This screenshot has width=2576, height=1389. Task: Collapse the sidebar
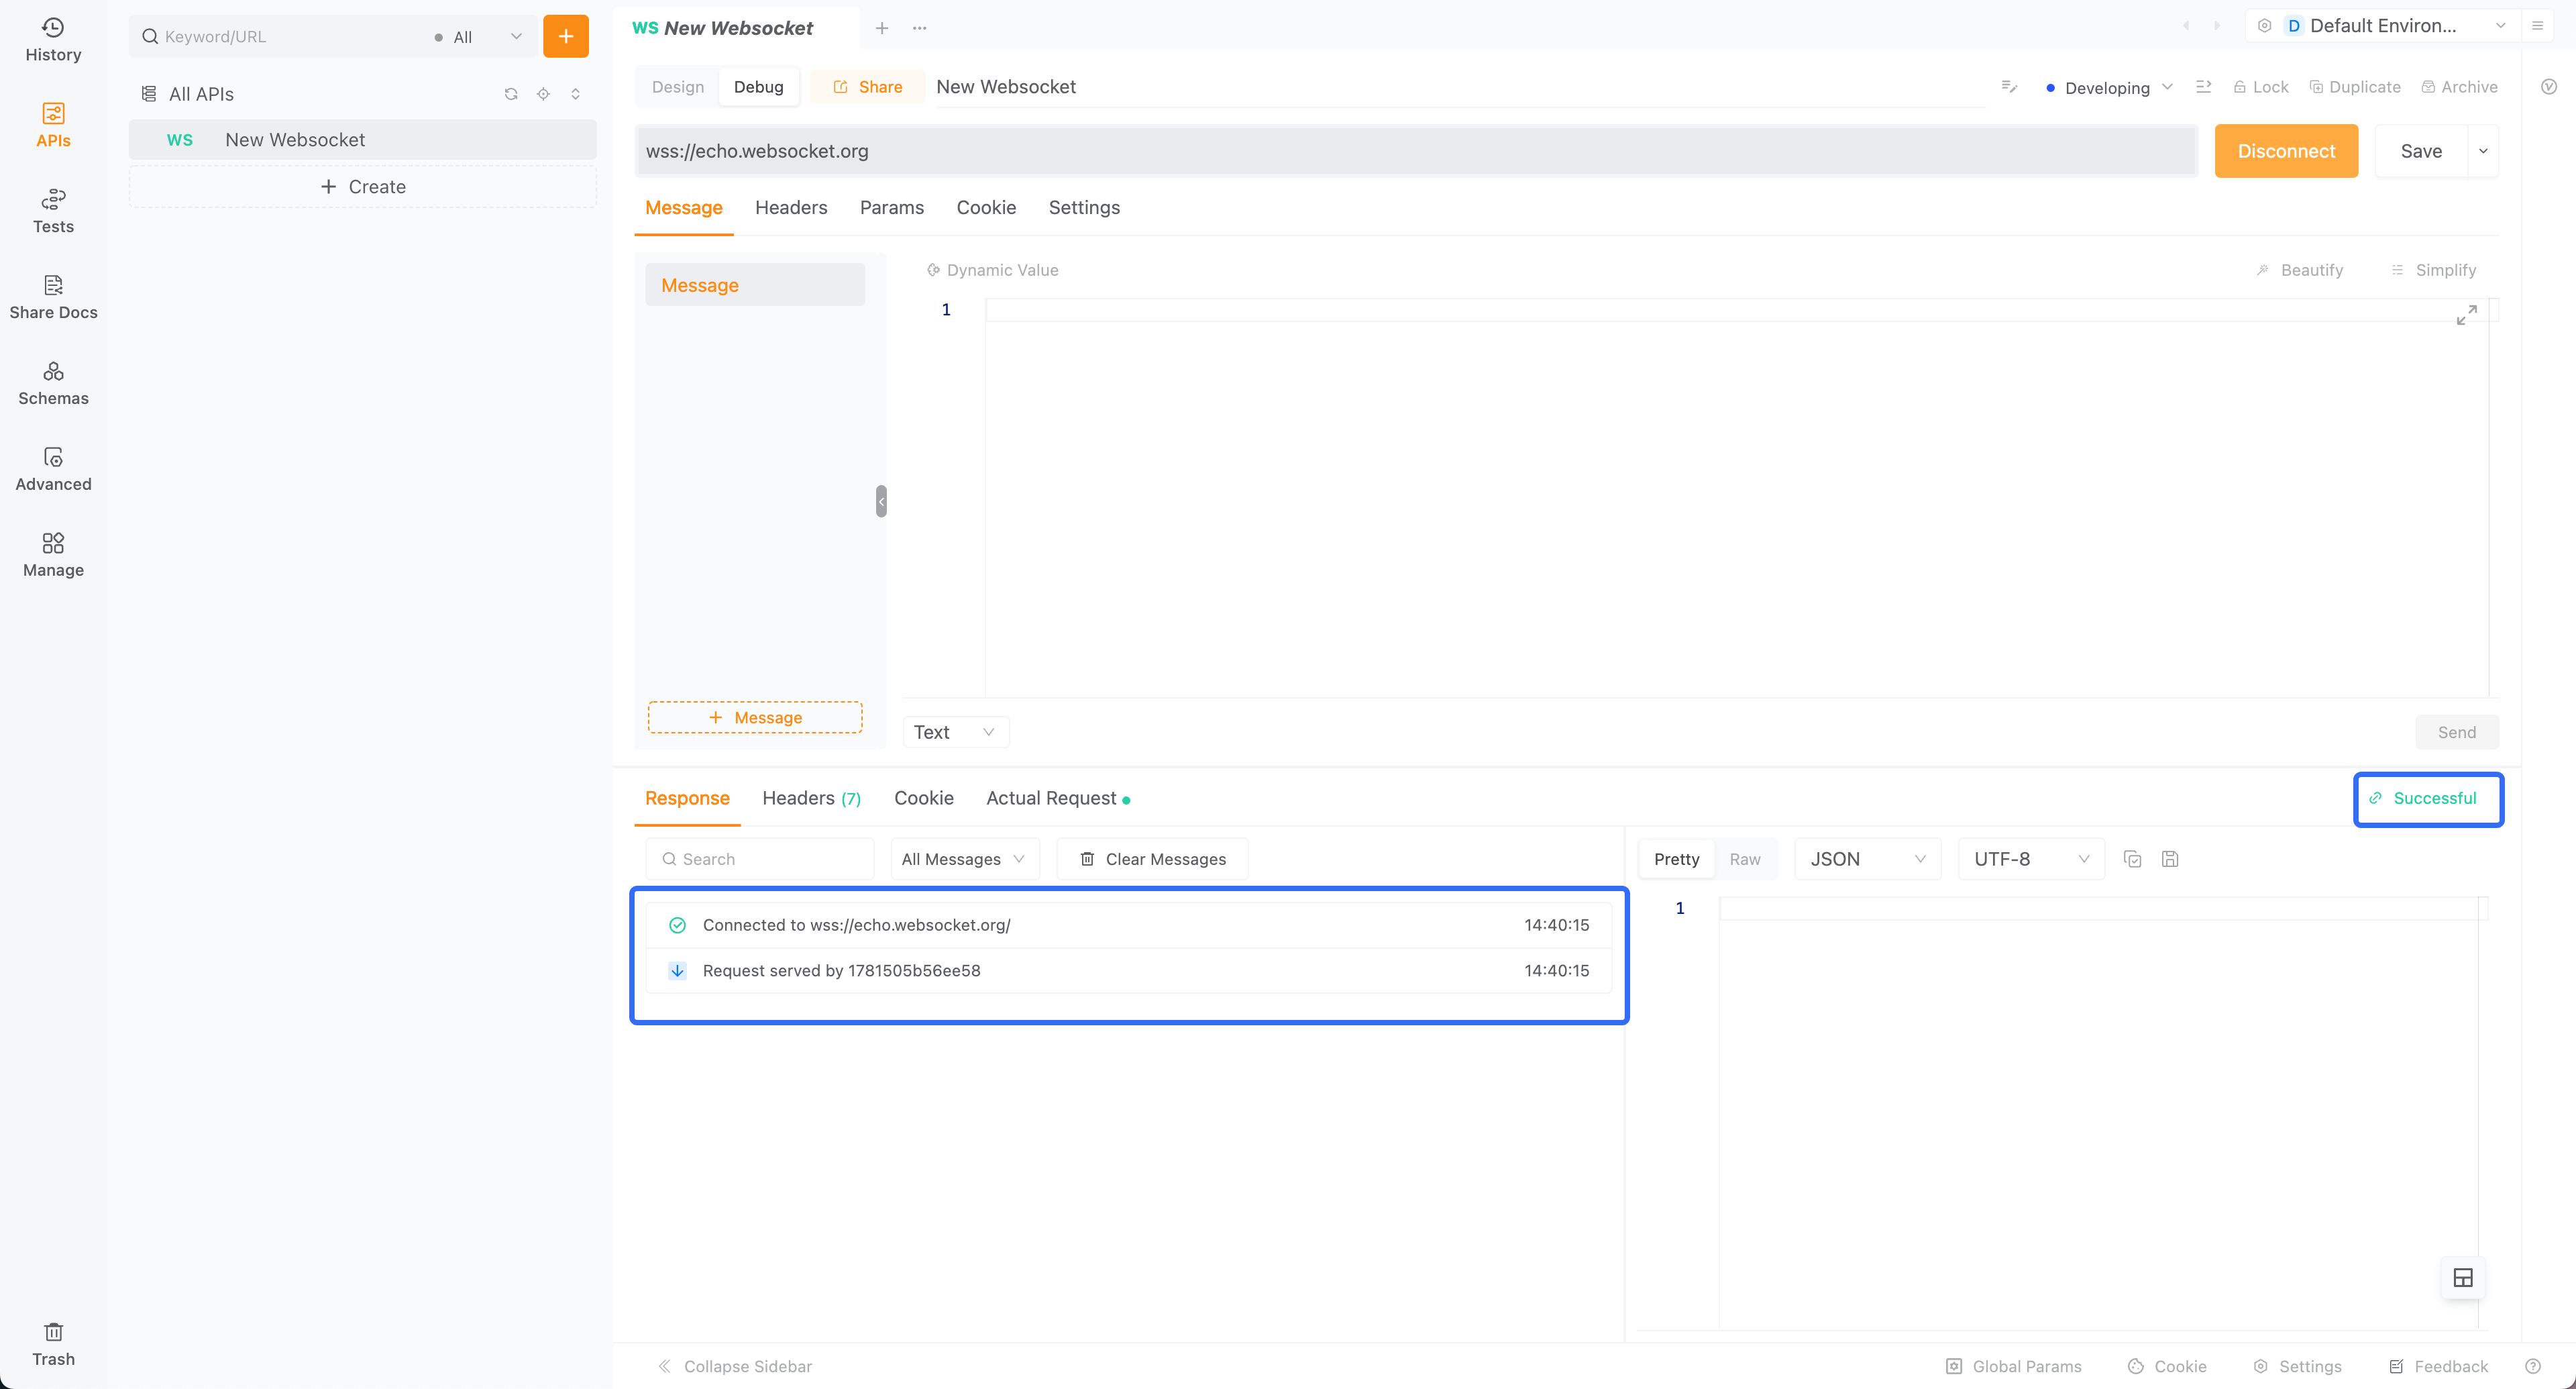click(734, 1366)
